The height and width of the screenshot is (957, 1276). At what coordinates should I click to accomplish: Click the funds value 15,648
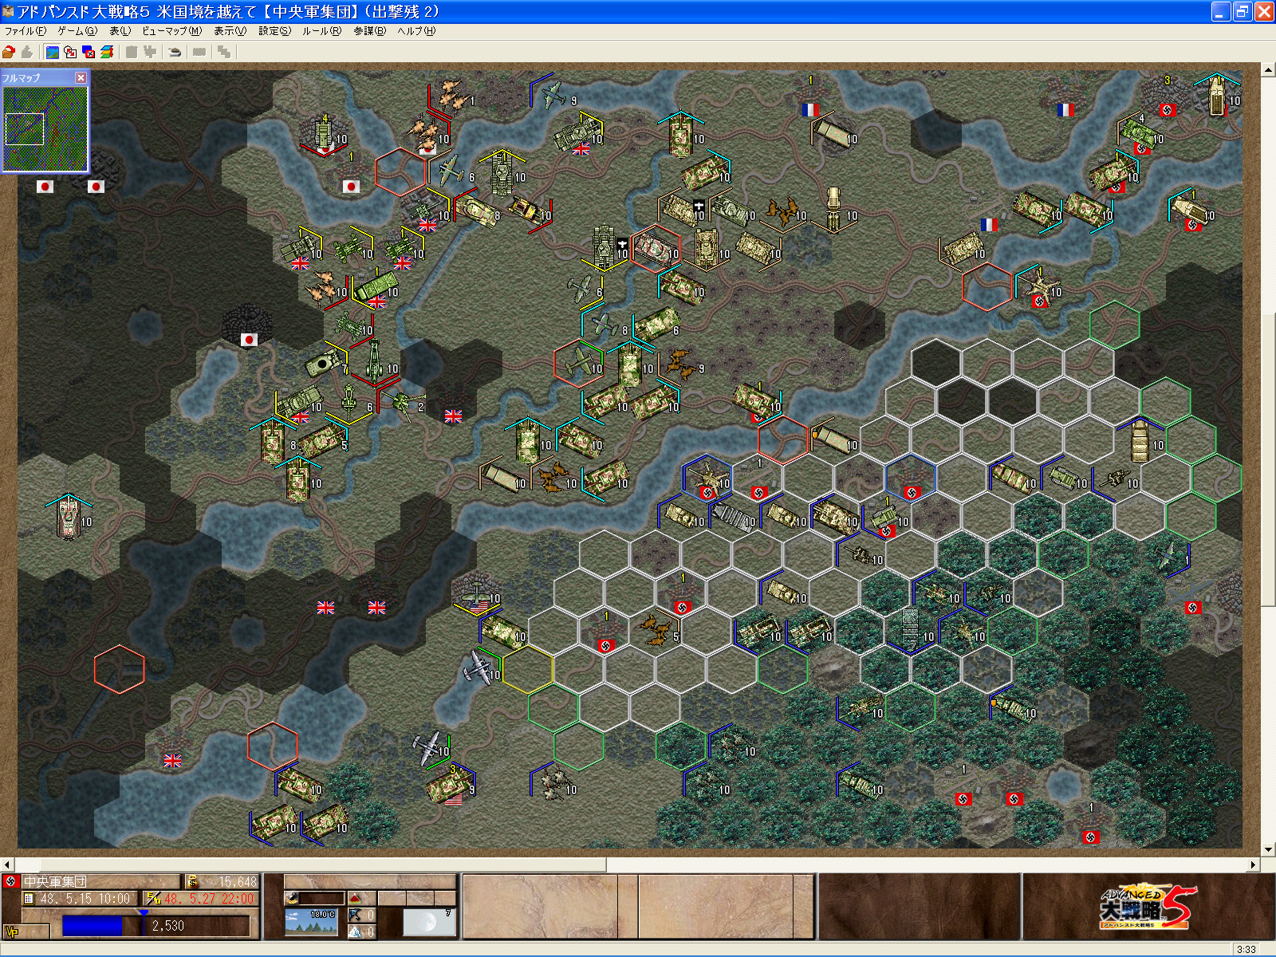(x=238, y=881)
